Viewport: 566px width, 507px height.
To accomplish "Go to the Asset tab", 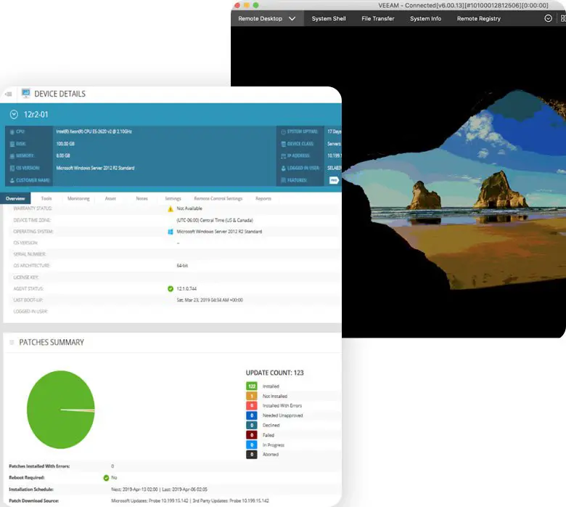I will (x=110, y=198).
